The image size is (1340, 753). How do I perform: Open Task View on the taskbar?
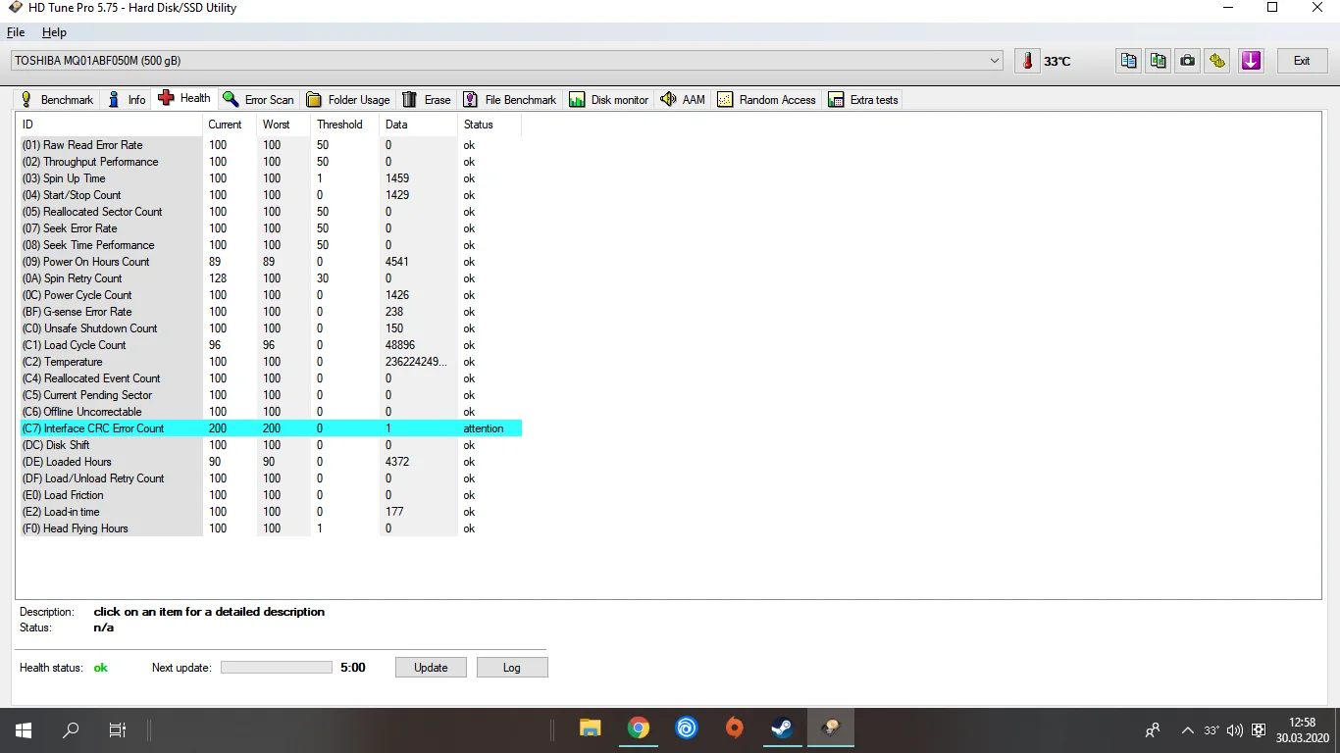[118, 729]
